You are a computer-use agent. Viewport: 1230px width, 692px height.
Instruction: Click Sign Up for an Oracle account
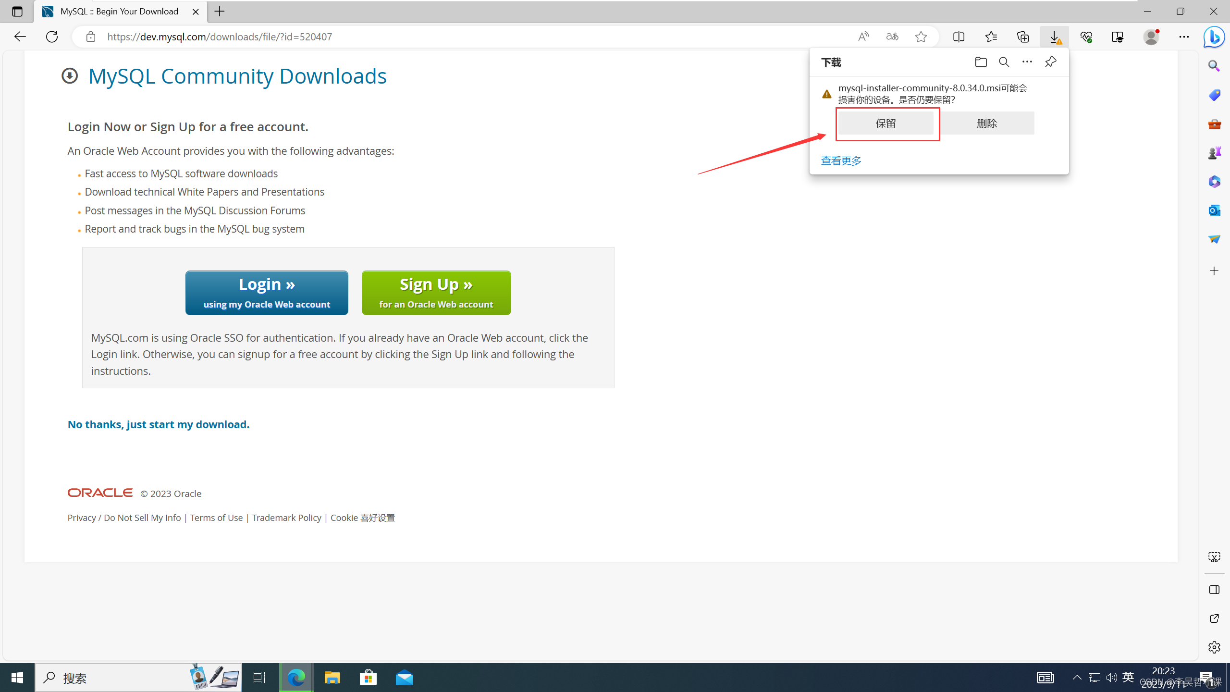pyautogui.click(x=436, y=293)
